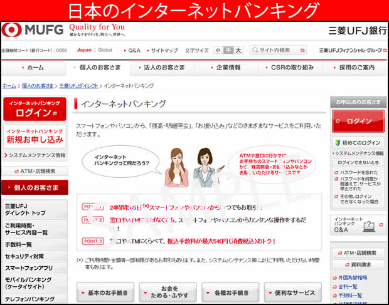This screenshot has height=305, width=389.
Task: Select medium font size 中
Action: click(x=228, y=50)
